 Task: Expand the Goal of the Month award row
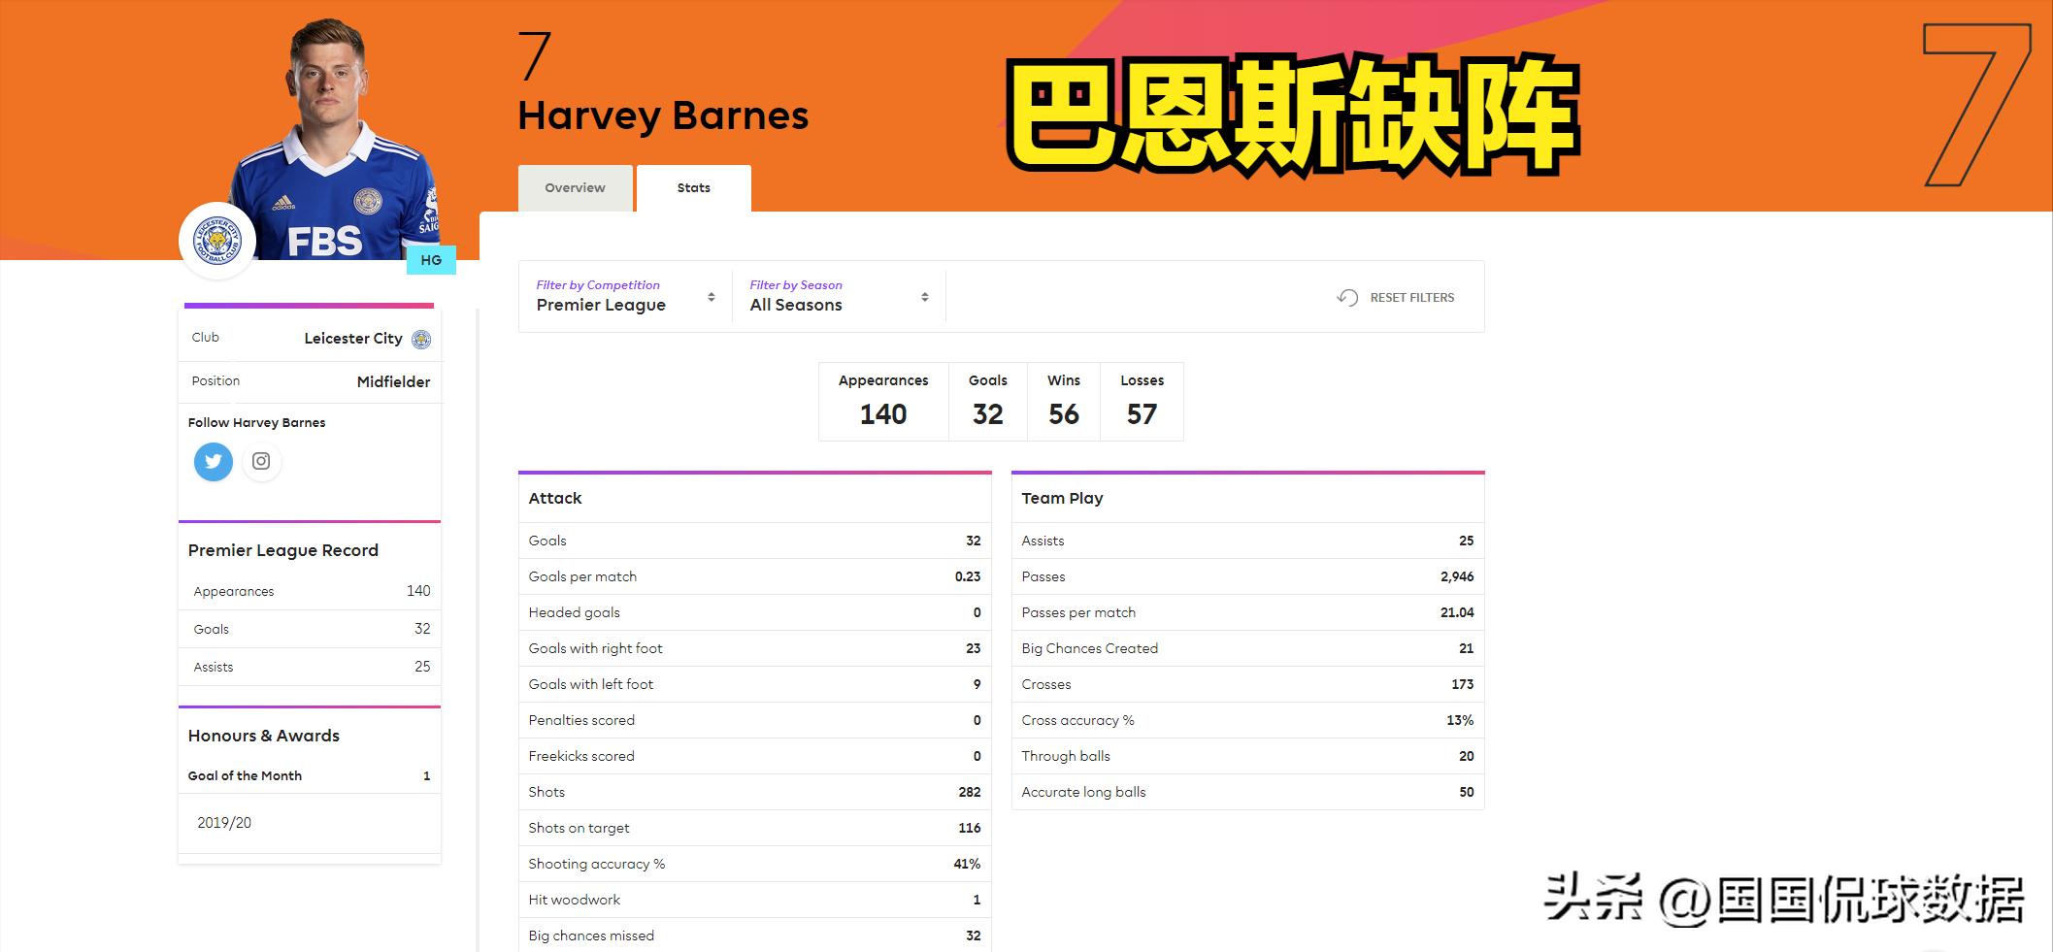[x=309, y=775]
